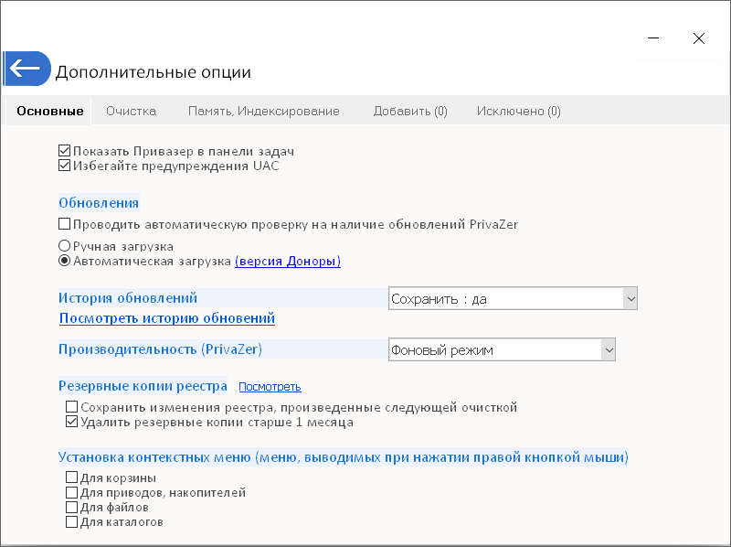Expand the Фоновый режим performance dropdown
Viewport: 731px width, 547px height.
pyautogui.click(x=609, y=349)
